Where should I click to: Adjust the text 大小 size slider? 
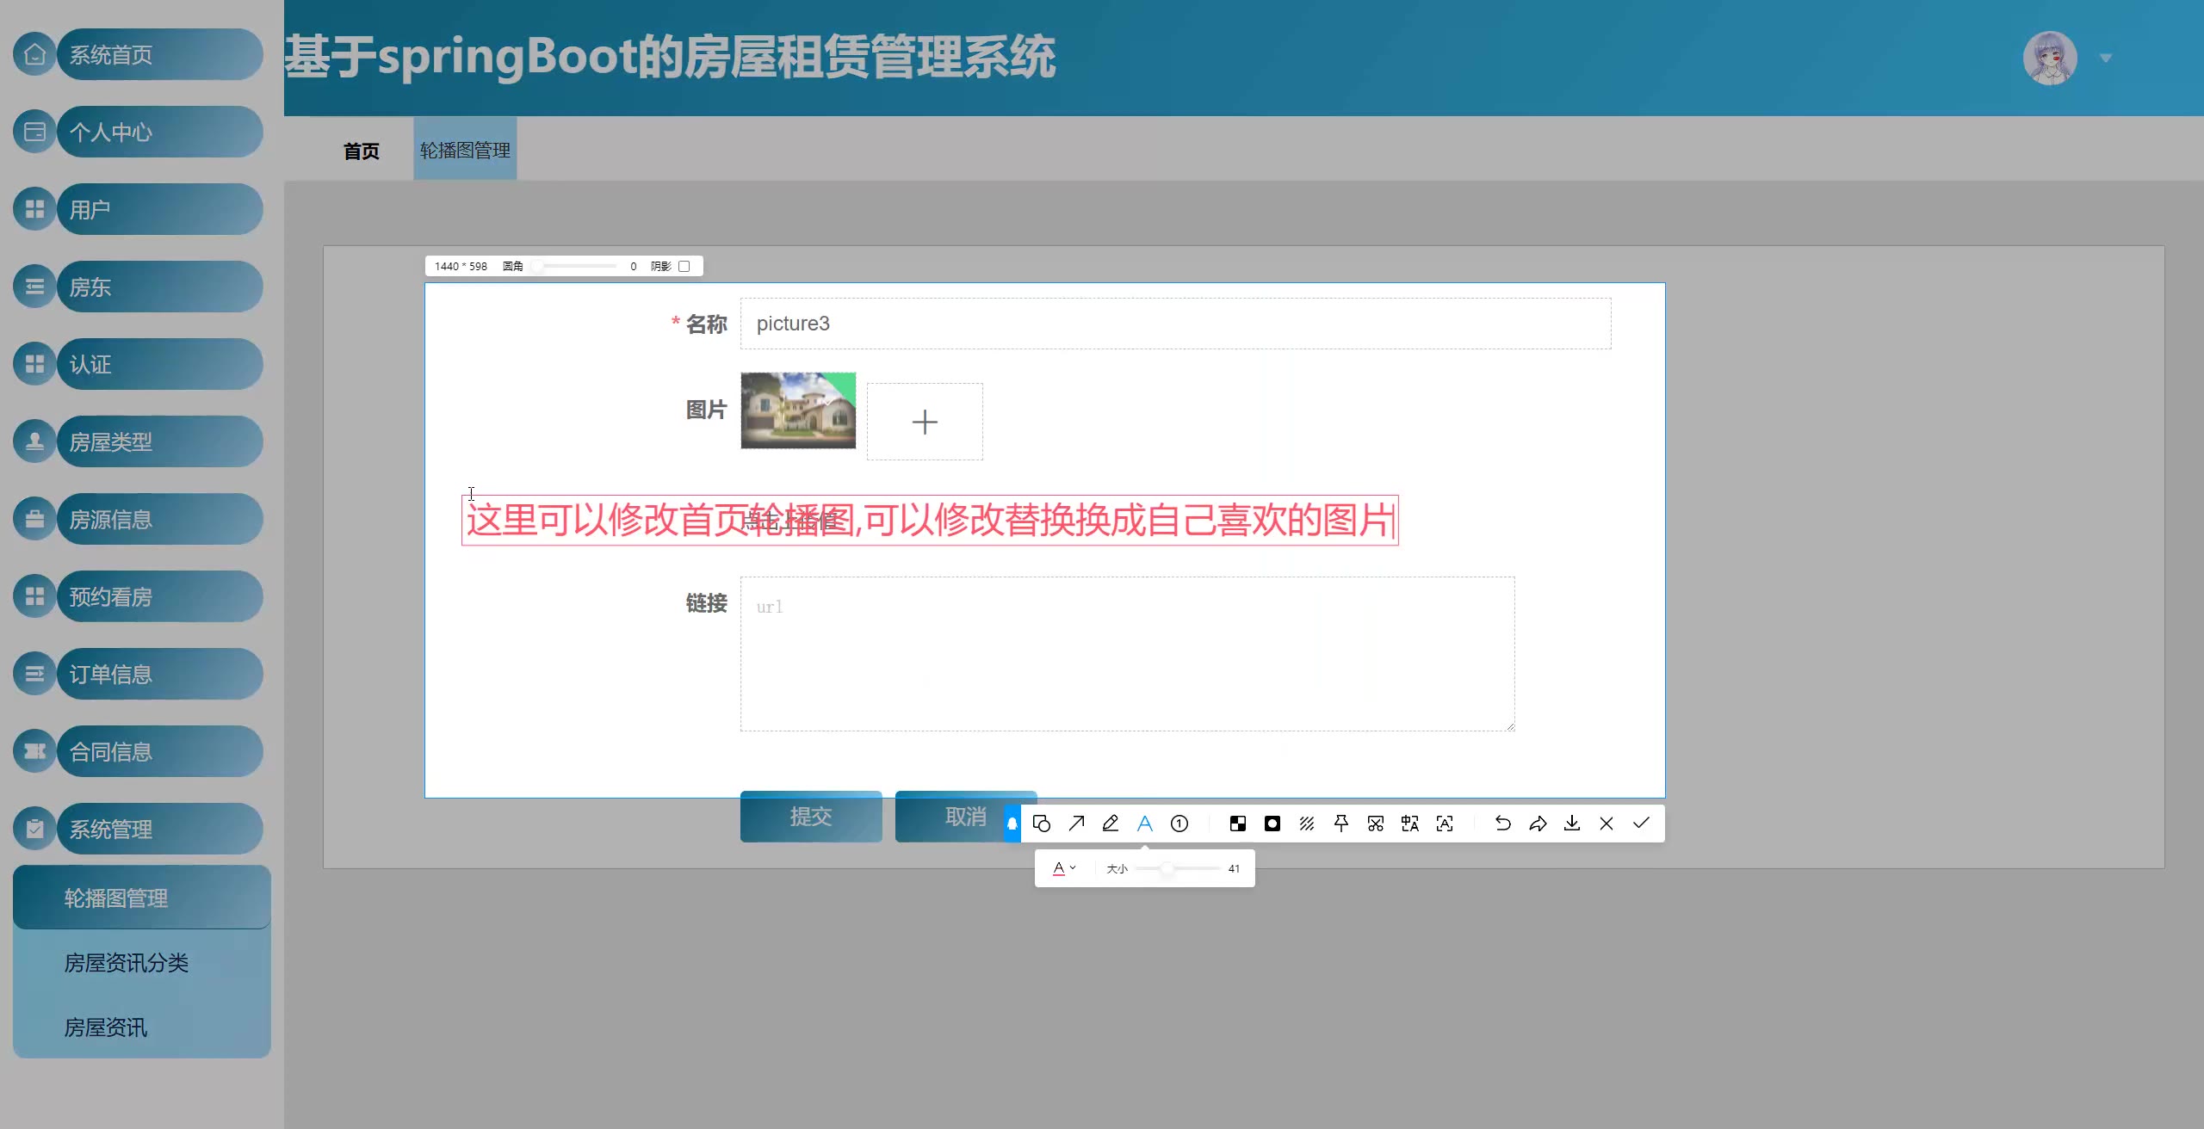click(1167, 868)
